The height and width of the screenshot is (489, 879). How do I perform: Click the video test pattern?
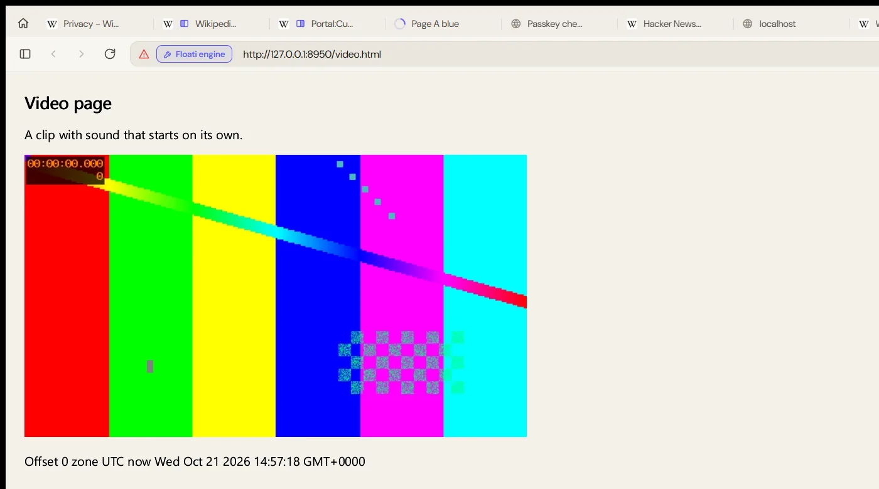(276, 296)
